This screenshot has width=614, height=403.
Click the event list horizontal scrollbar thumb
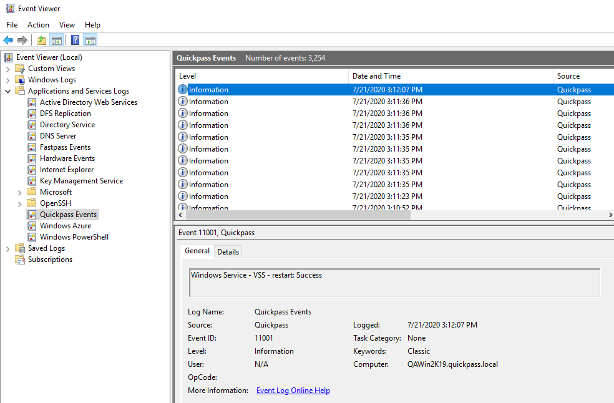(x=298, y=215)
